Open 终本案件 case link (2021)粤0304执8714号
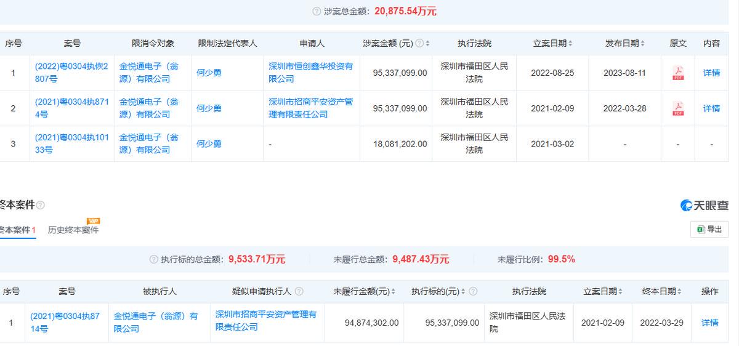Viewport: 739px width, 346px height. point(67,323)
